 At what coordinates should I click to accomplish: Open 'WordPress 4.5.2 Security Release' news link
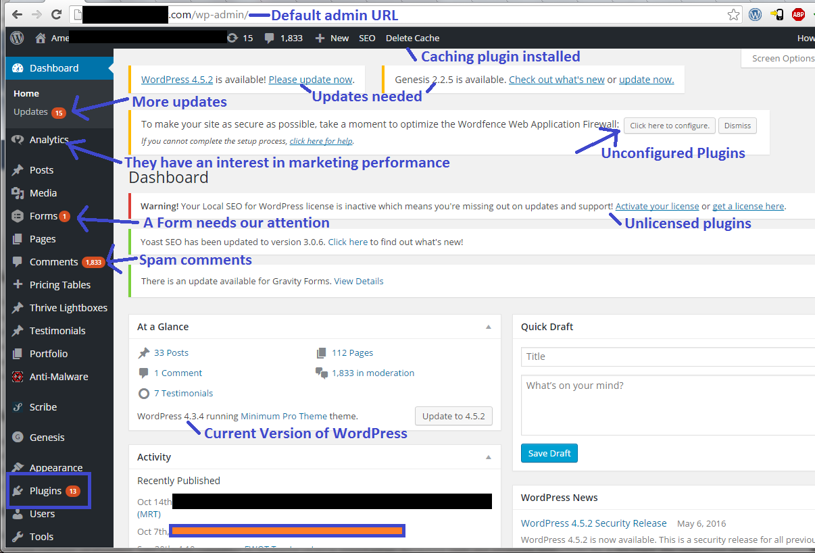(x=594, y=523)
